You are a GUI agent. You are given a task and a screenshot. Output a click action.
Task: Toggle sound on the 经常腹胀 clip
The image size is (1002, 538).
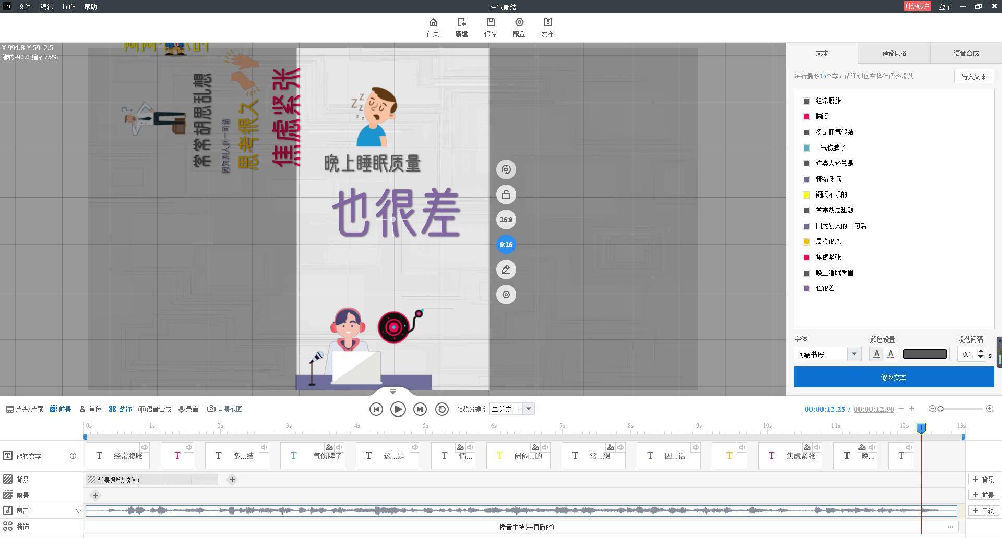click(144, 447)
